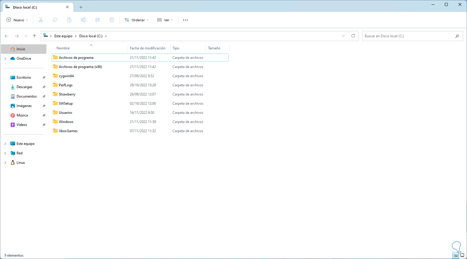Click the Windows folder icon
Screen dimensions: 467x259
coord(55,122)
